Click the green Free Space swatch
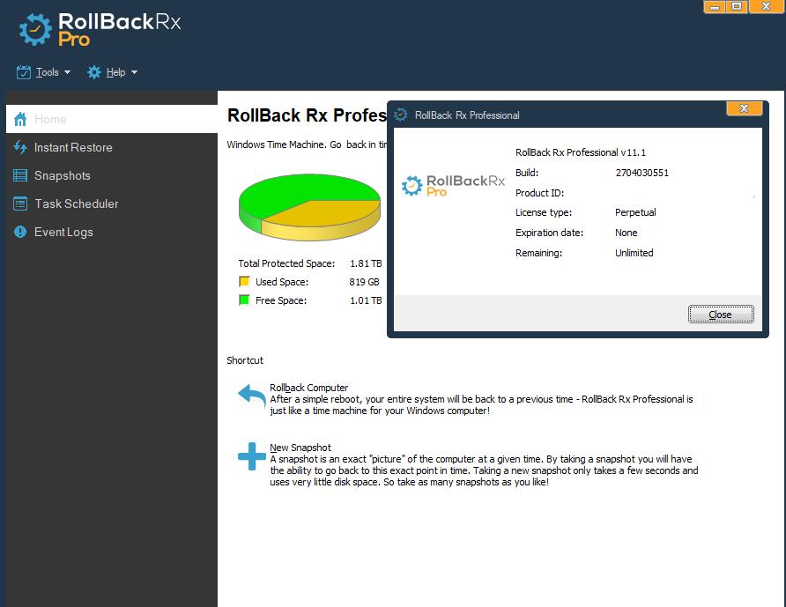The image size is (786, 607). (244, 300)
